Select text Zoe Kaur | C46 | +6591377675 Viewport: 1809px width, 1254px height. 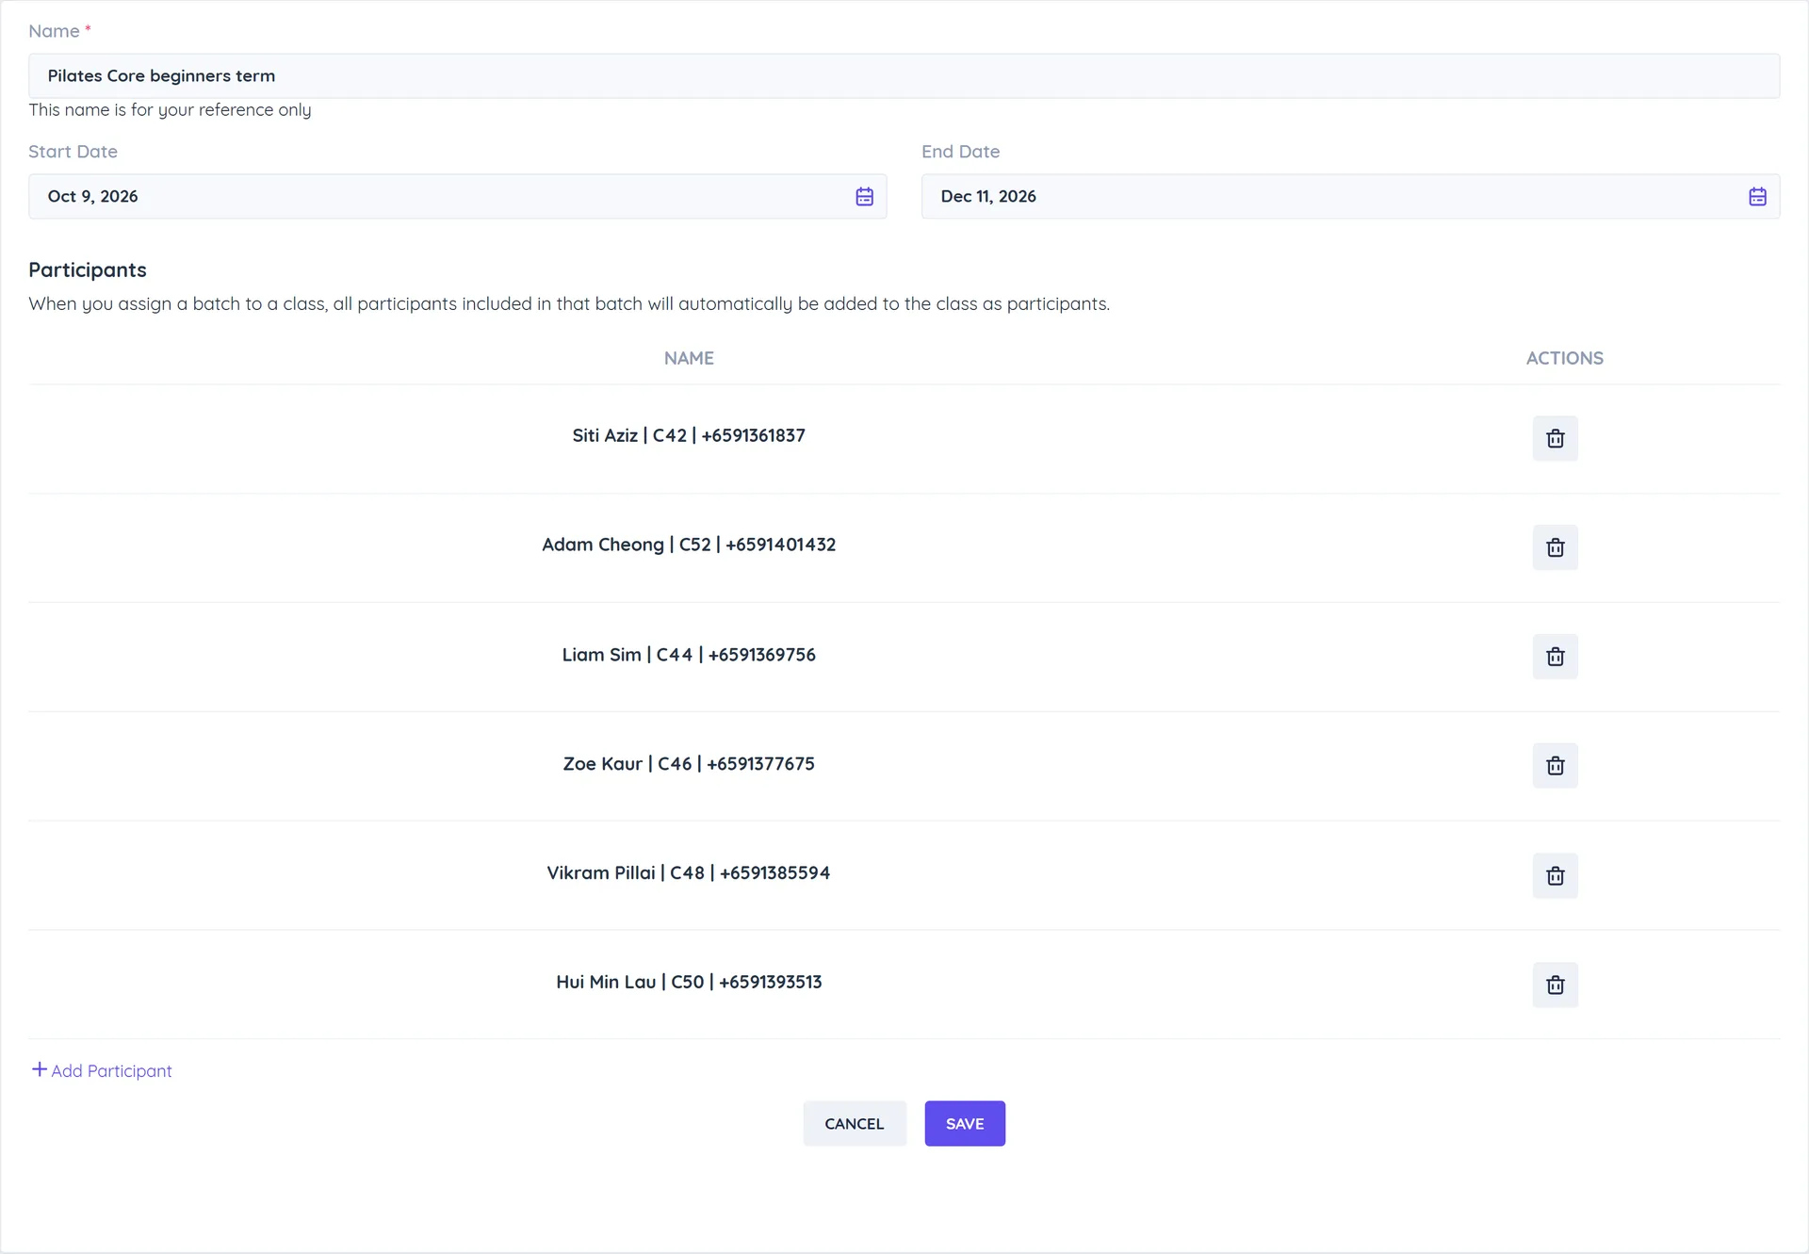(689, 764)
